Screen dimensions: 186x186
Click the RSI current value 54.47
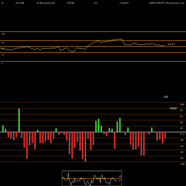tap(171, 44)
